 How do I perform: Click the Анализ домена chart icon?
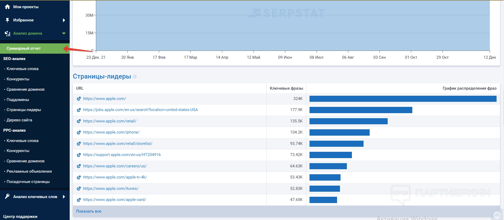(x=7, y=33)
